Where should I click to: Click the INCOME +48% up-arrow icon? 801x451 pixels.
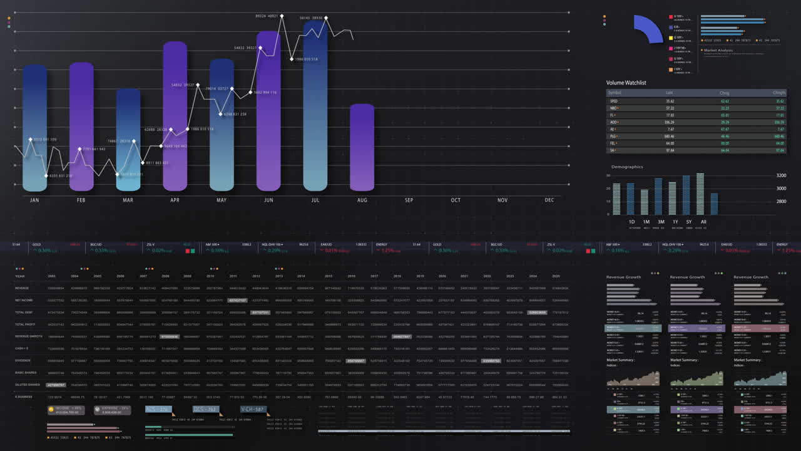click(x=51, y=409)
